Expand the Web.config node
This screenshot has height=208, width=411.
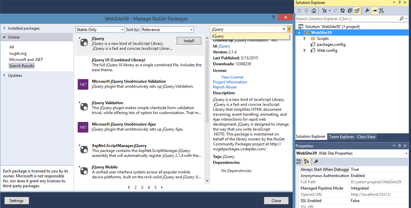point(305,50)
